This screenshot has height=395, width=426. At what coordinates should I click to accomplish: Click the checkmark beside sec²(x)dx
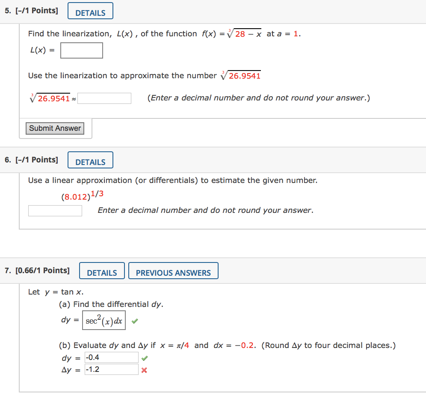pos(135,320)
